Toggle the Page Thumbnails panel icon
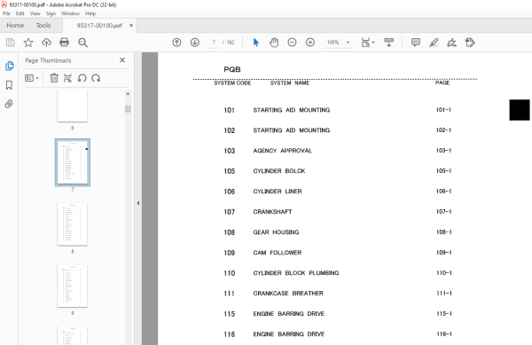The image size is (532, 345). click(9, 66)
